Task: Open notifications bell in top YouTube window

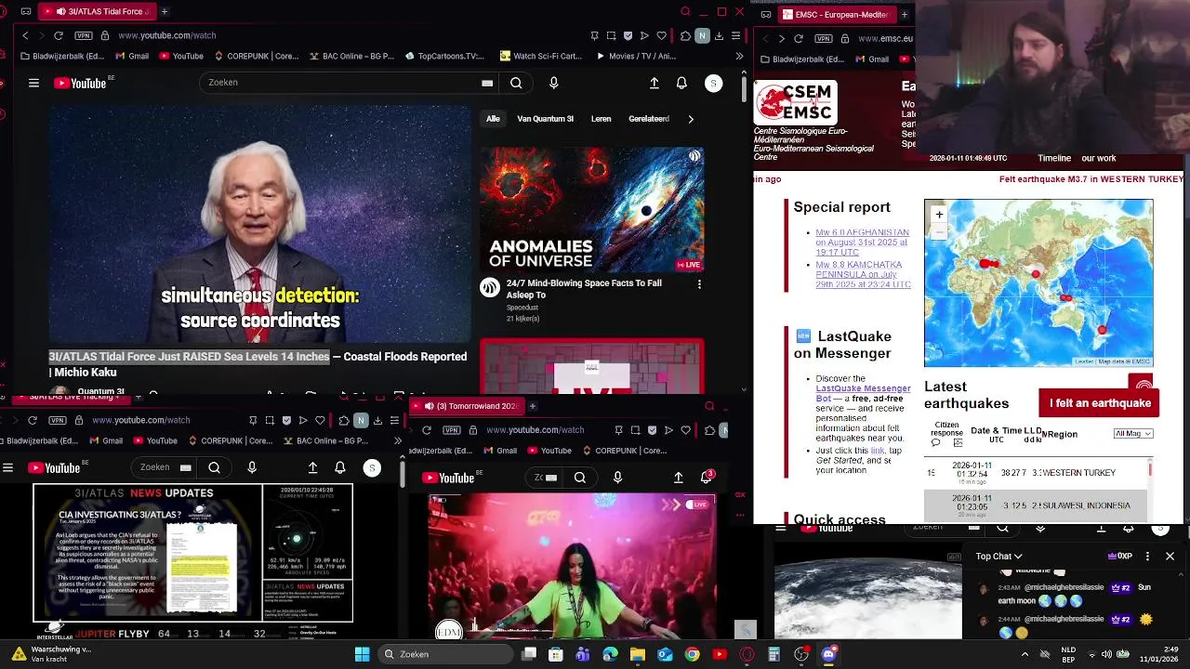Action: tap(681, 83)
